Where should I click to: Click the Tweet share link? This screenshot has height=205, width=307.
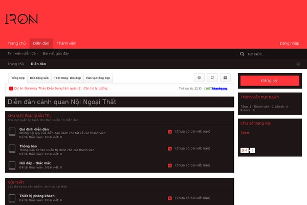coord(245,133)
